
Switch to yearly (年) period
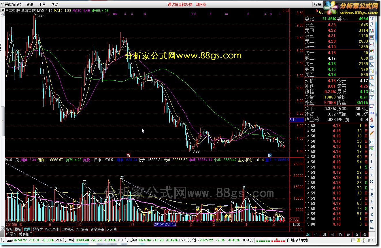pos(372,228)
